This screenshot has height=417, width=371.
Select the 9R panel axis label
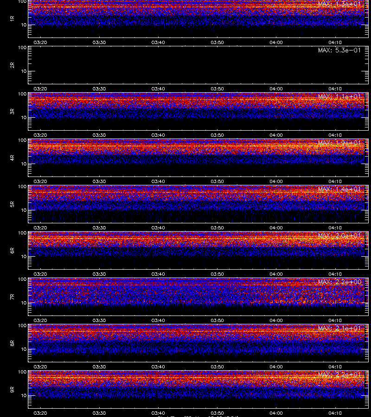click(12, 389)
